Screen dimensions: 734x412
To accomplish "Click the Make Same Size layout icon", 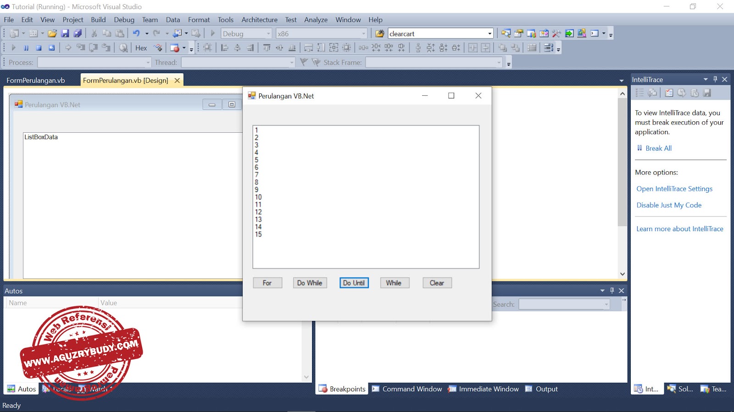I will pyautogui.click(x=334, y=48).
